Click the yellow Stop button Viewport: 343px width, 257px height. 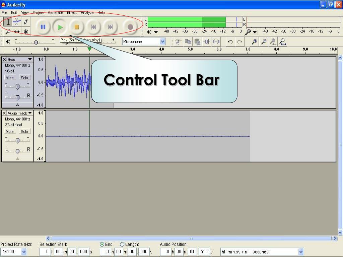[x=77, y=27]
